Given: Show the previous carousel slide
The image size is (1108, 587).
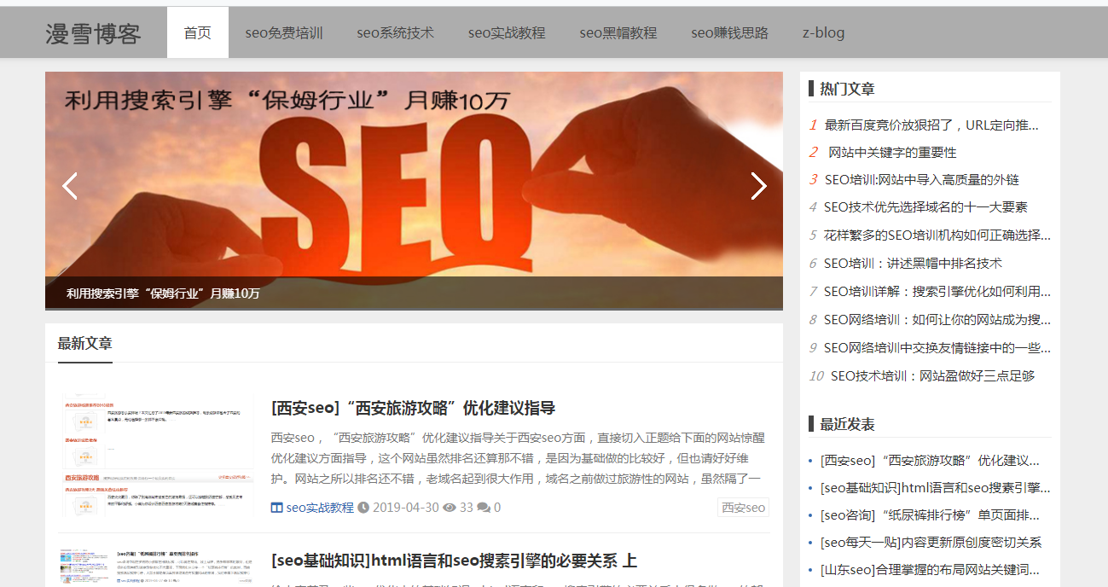Looking at the screenshot, I should point(70,186).
